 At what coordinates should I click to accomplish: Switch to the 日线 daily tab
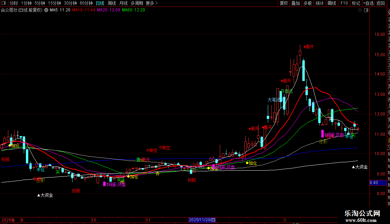(100, 3)
